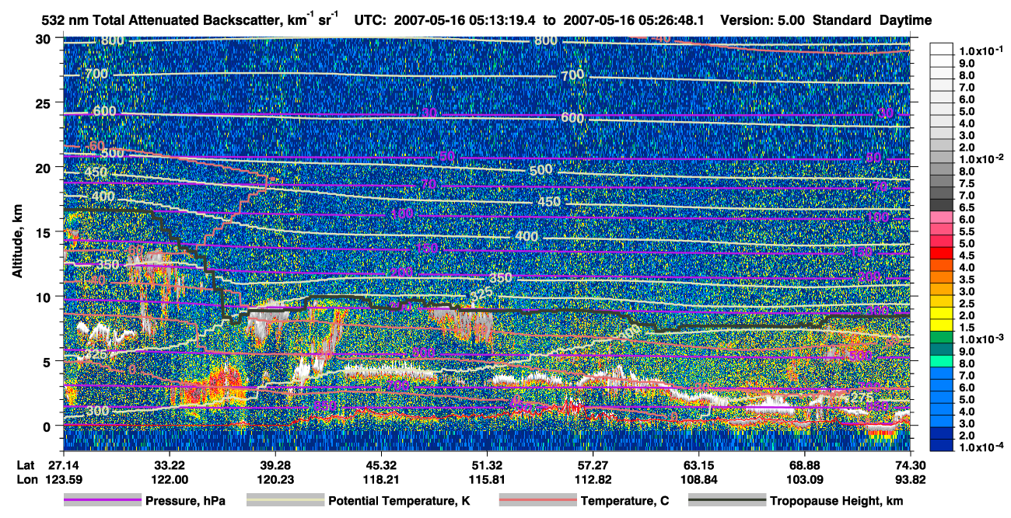Click latitude value "51.32"
Screen dimensions: 1011x518
tap(487, 464)
